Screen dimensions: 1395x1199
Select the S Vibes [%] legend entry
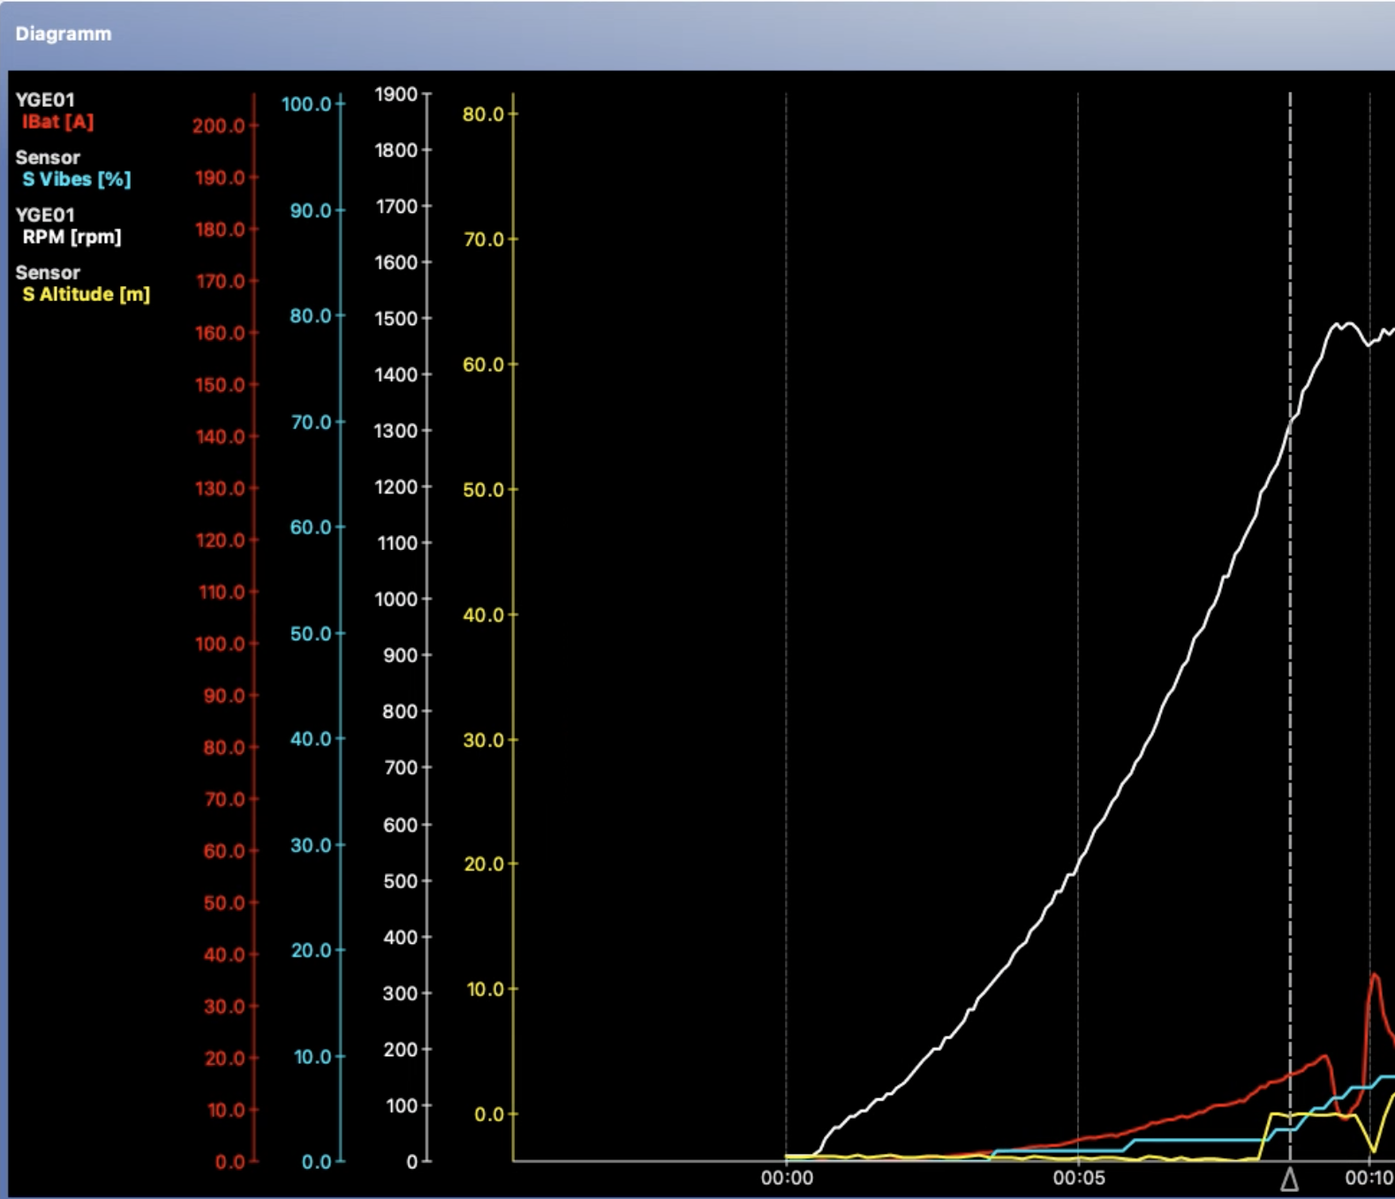click(76, 179)
